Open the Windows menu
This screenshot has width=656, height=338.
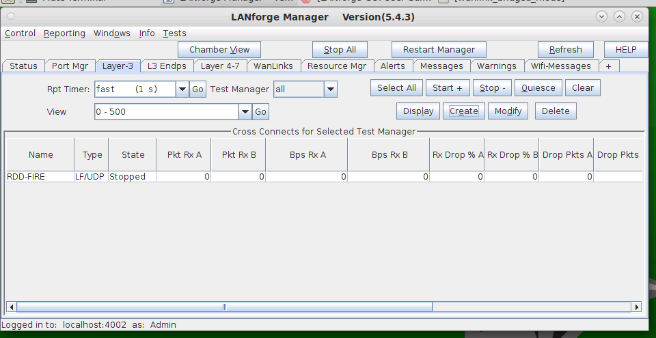point(111,33)
